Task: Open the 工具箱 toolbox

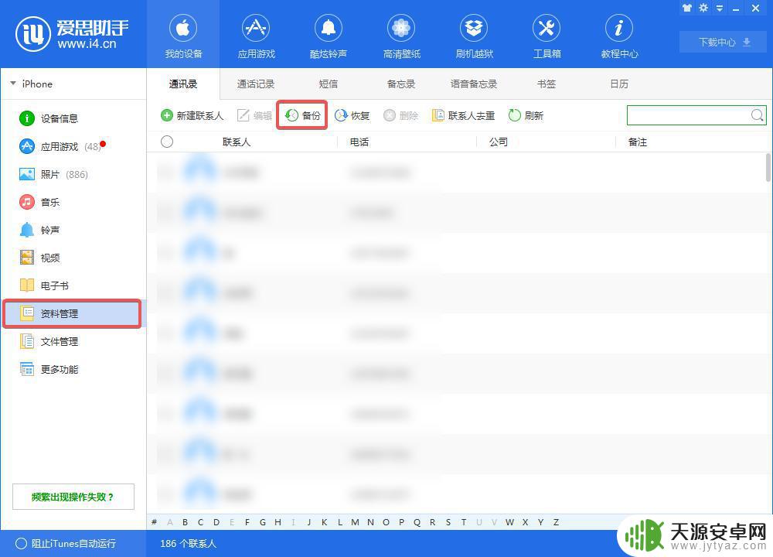Action: click(x=547, y=35)
